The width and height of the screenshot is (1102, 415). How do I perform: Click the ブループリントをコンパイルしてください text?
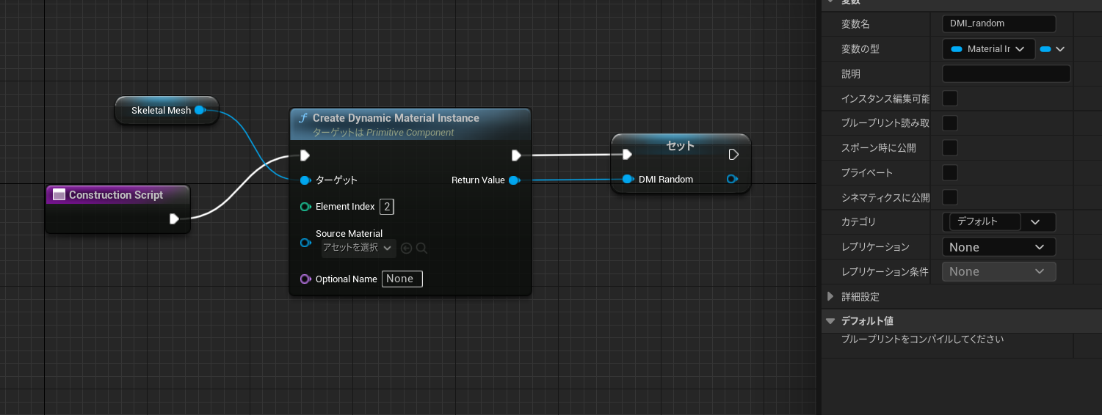pyautogui.click(x=922, y=339)
